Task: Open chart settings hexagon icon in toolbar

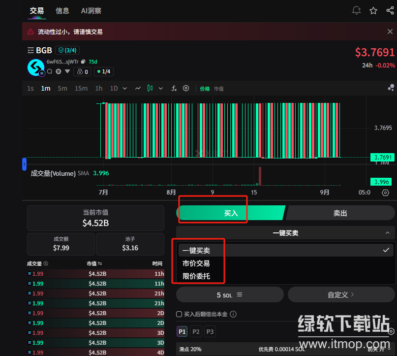Action: point(186,89)
